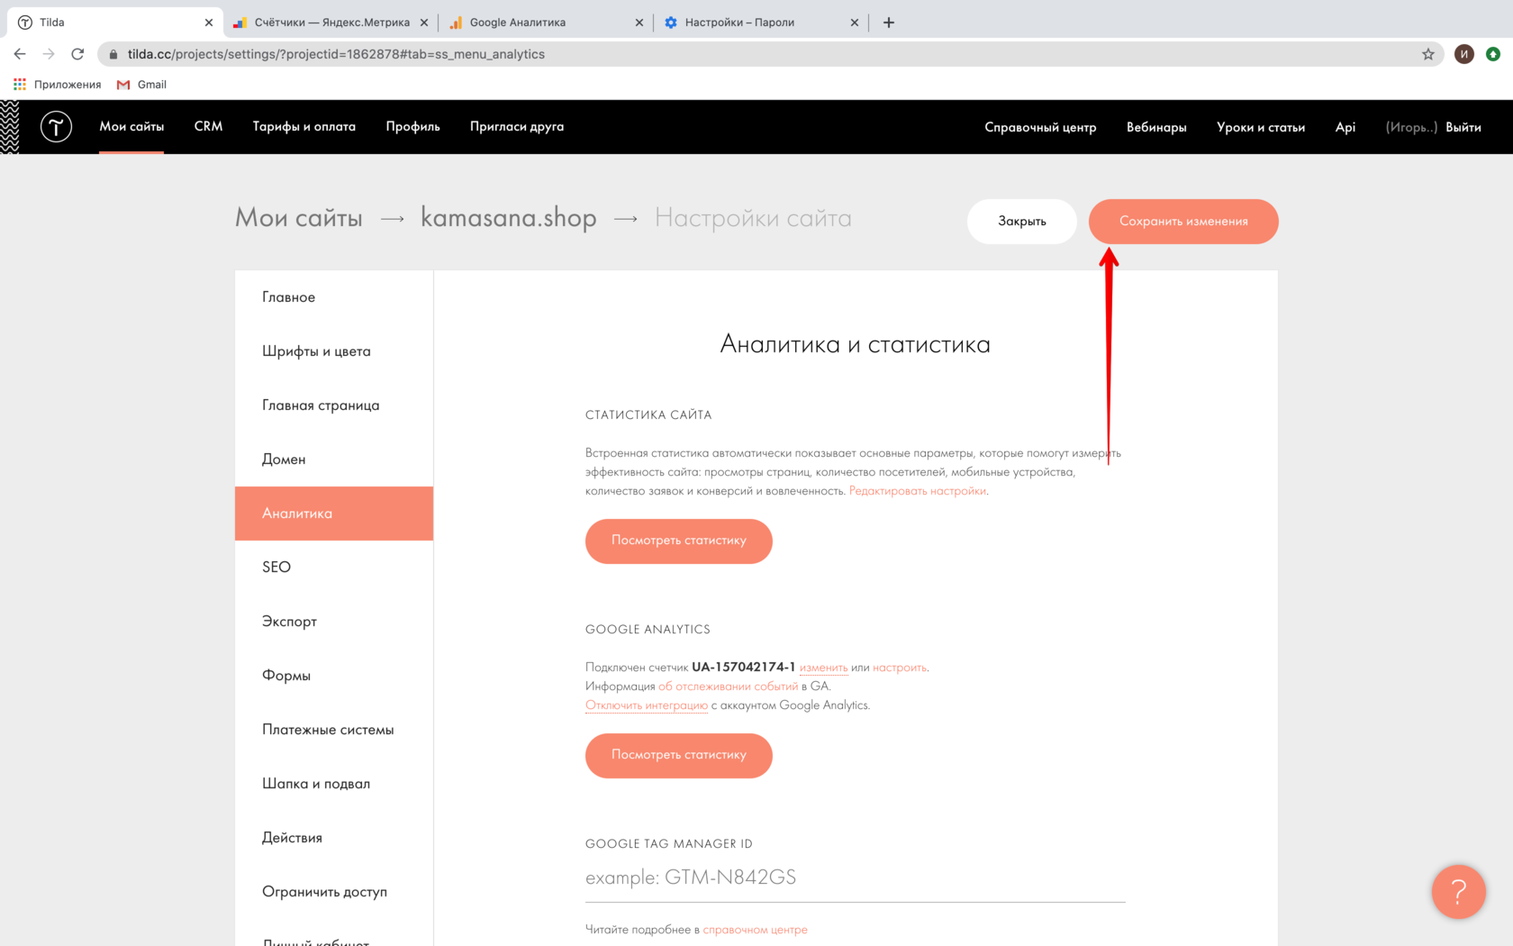
Task: Switch to Счётчики — Яндекс.Метрика tab
Action: [x=331, y=23]
